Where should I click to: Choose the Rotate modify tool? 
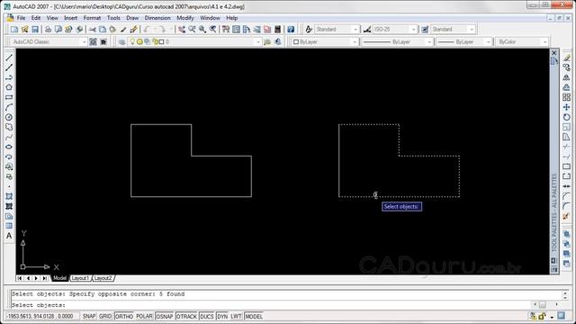click(x=566, y=117)
